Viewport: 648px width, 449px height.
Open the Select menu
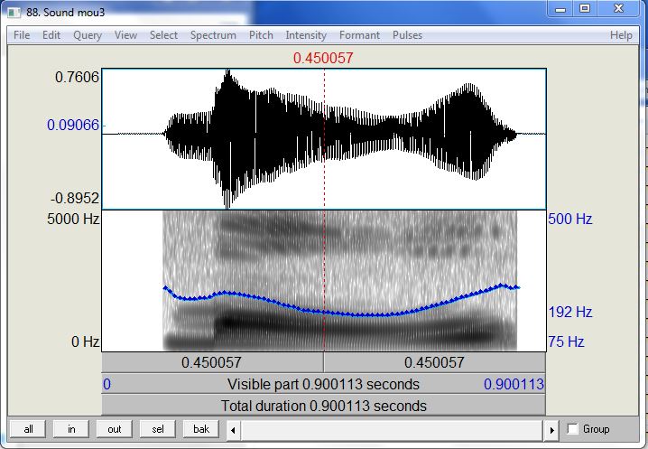pyautogui.click(x=163, y=35)
